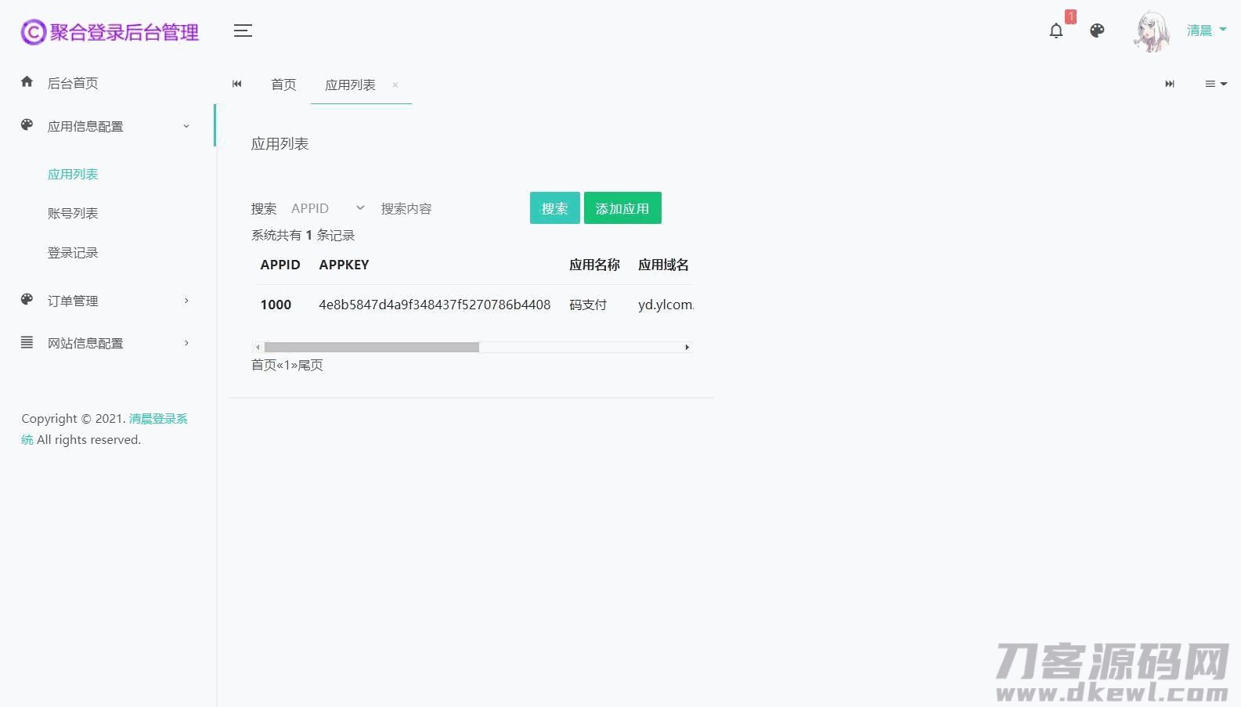Switch to the 首页 tab
1241x707 pixels.
283,85
